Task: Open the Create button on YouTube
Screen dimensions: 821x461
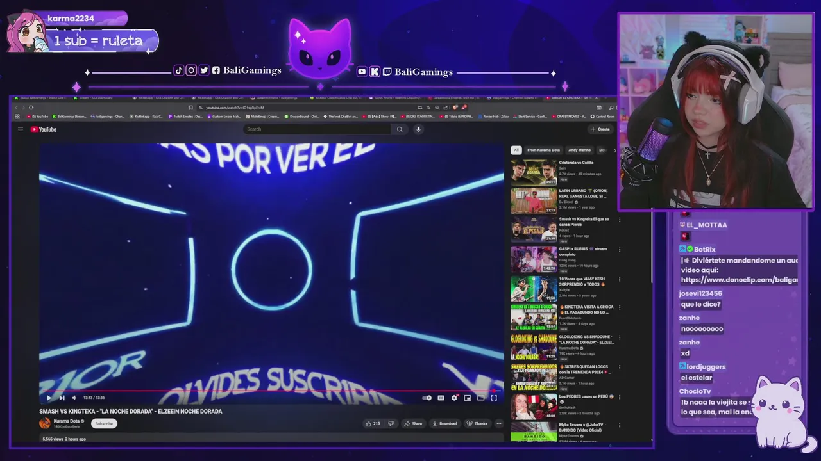Action: pos(600,129)
